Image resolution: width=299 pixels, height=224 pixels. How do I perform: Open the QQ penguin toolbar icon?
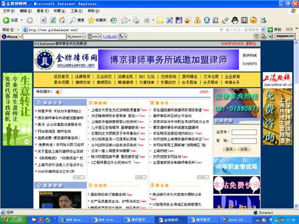point(235,20)
